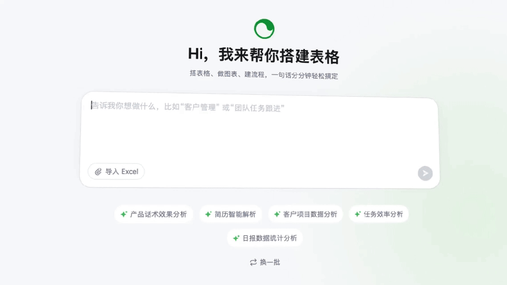Click the sparkle icon on 简历智能解析

tap(209, 214)
